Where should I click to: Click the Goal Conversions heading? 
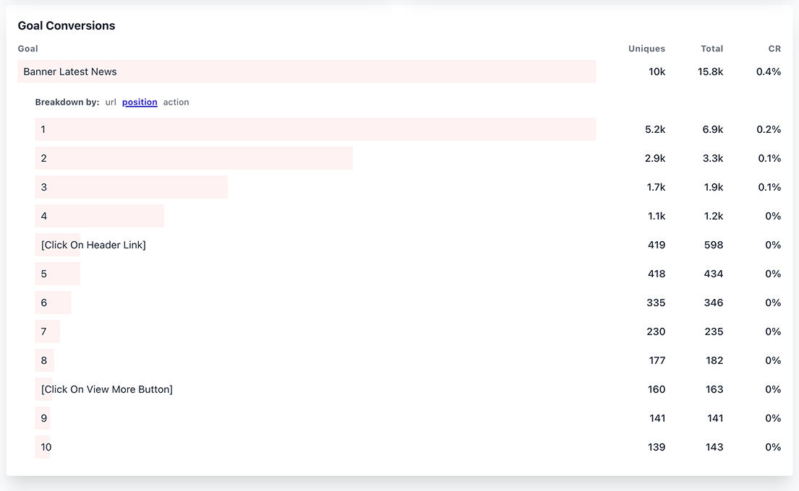tap(67, 26)
